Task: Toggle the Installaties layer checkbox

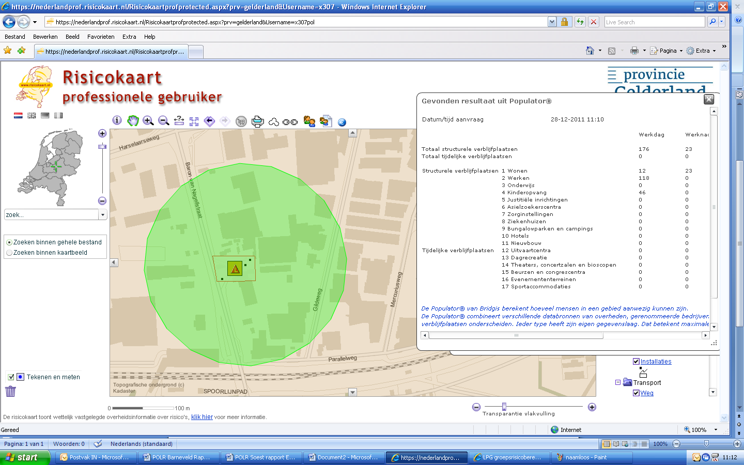Action: pyautogui.click(x=636, y=362)
